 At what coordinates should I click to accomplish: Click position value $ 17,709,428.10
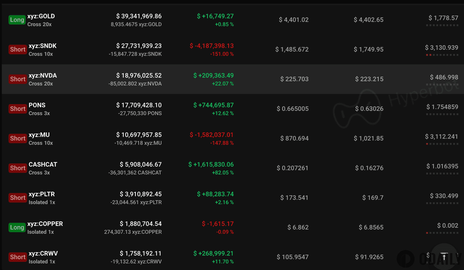(139, 105)
